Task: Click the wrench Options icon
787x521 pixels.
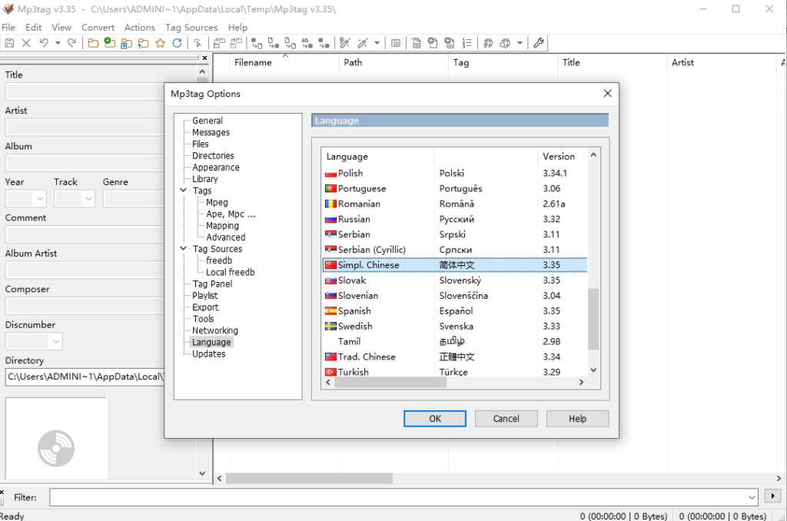Action: pyautogui.click(x=539, y=43)
